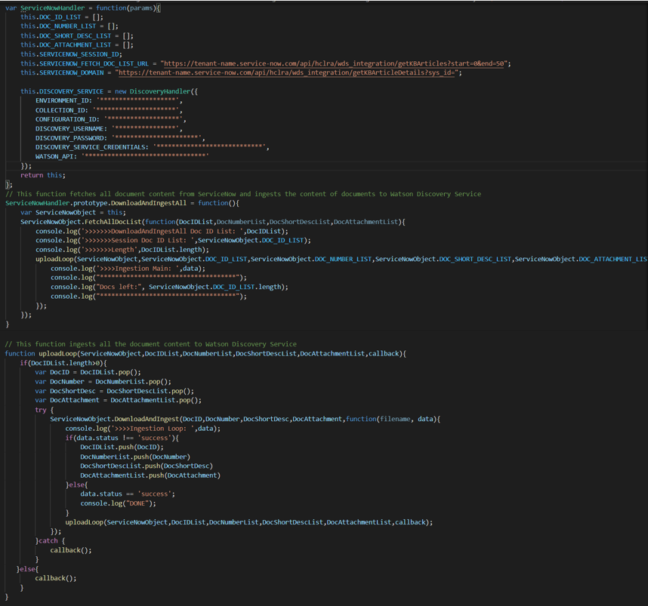Place cursor on DISCOVERY_SERVICE_CREDENTIALS key
This screenshot has width=648, height=606.
92,146
